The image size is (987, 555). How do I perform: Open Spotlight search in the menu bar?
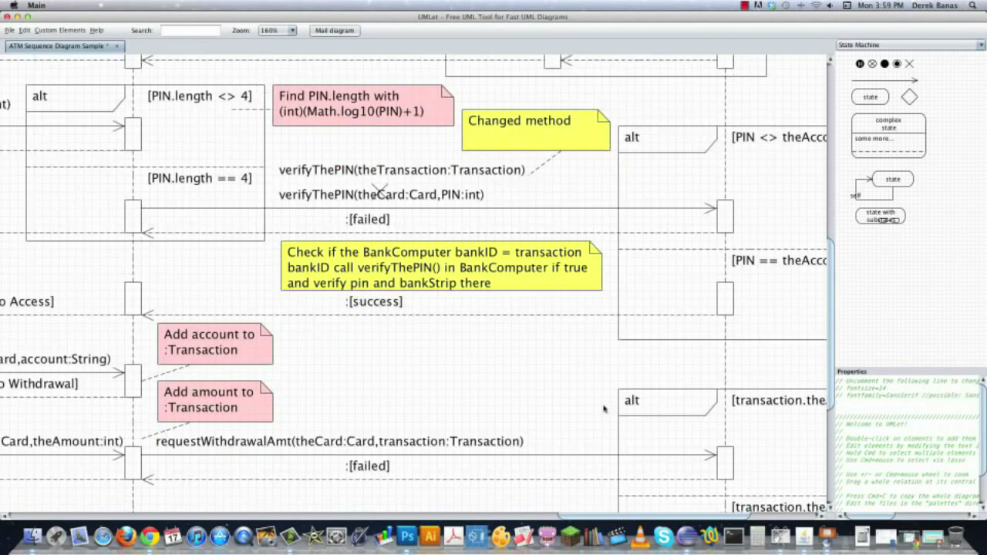974,5
